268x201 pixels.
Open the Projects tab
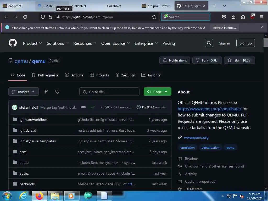pyautogui.click(x=99, y=75)
